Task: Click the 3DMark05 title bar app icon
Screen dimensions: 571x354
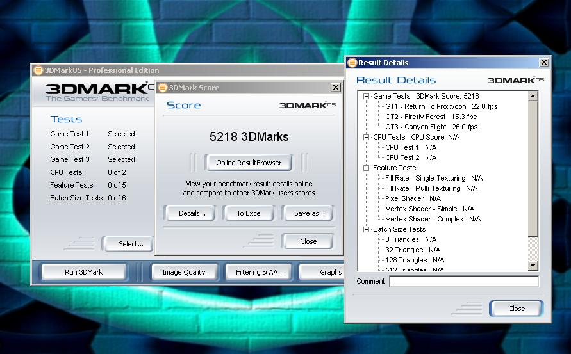Action: coord(38,70)
